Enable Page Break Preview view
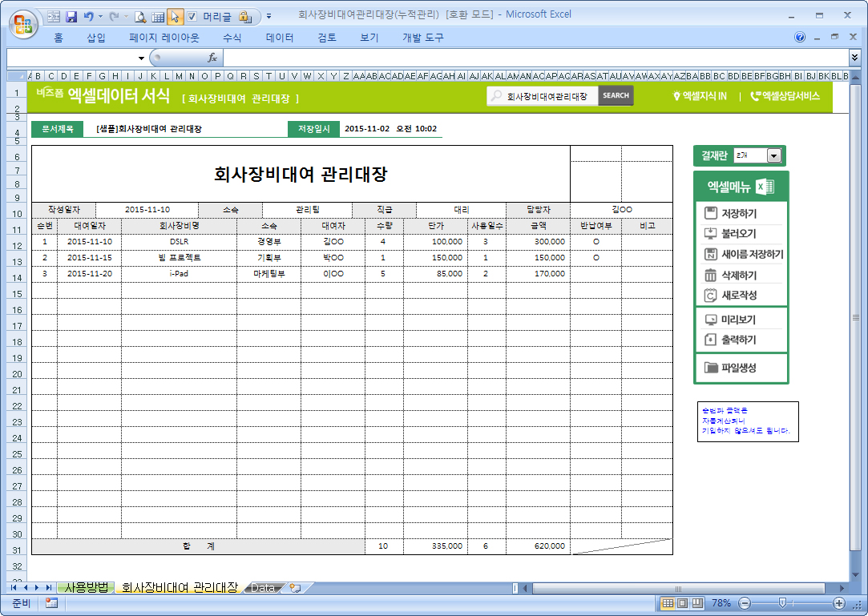Screen dimensions: 868x616 [698, 603]
